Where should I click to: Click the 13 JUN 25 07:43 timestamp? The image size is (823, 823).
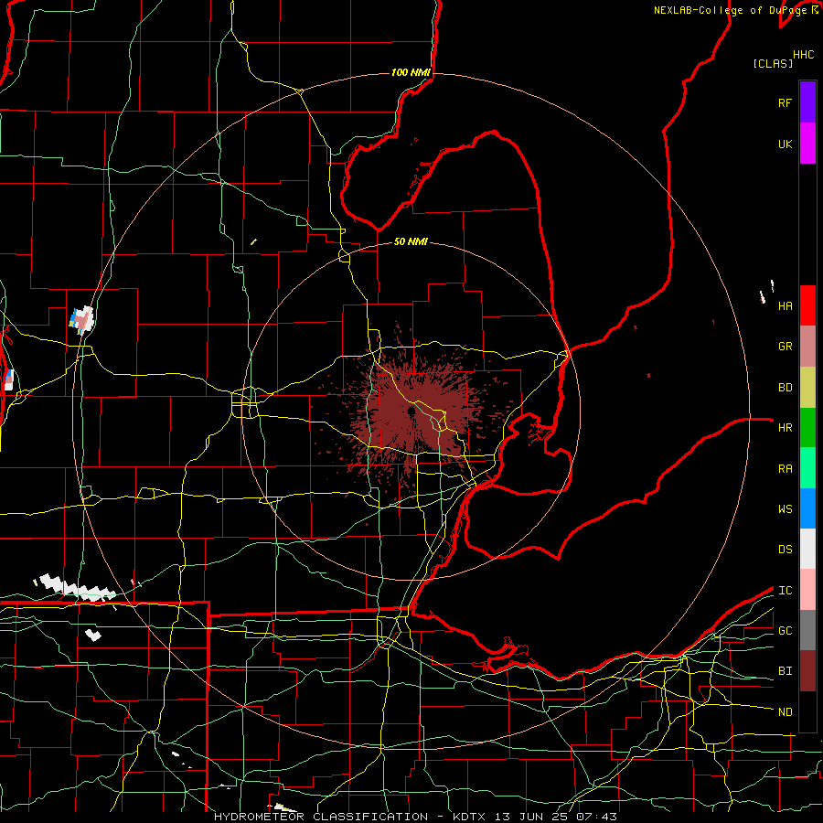(x=556, y=817)
